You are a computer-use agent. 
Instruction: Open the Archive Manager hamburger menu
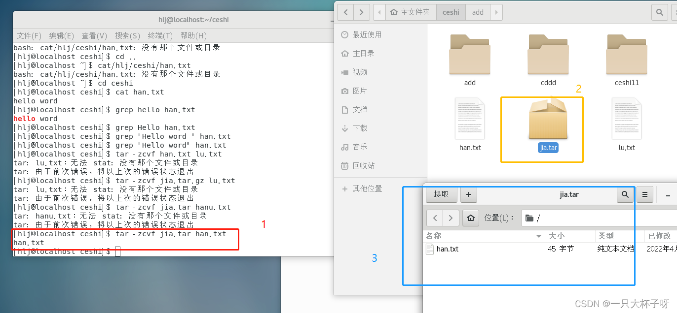pyautogui.click(x=645, y=194)
